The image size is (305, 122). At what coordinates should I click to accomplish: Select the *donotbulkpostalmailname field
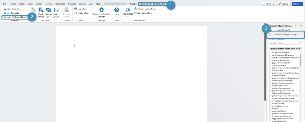[282, 80]
